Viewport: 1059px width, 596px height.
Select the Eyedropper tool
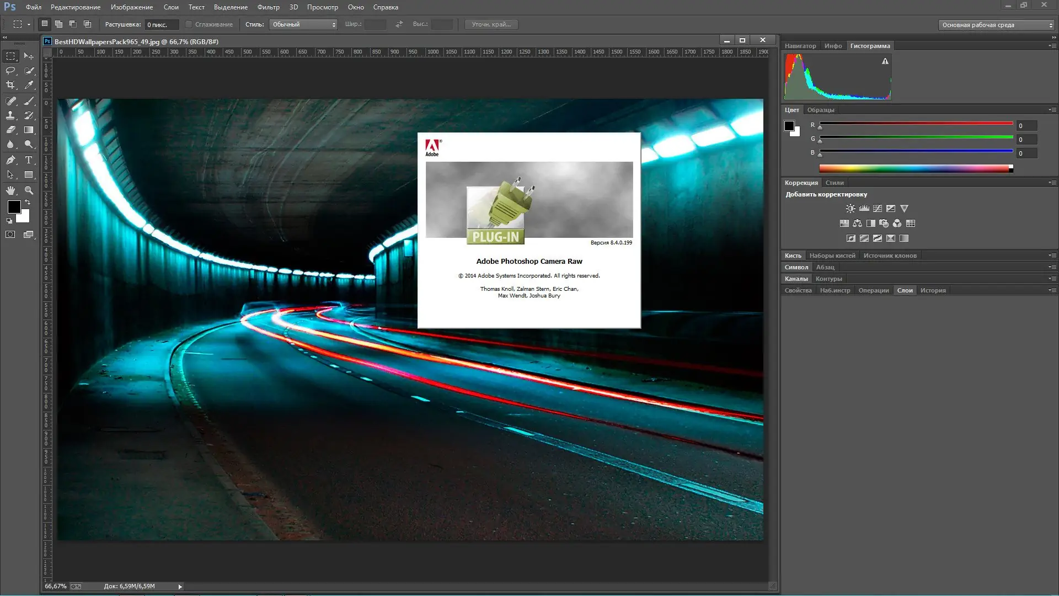(29, 84)
